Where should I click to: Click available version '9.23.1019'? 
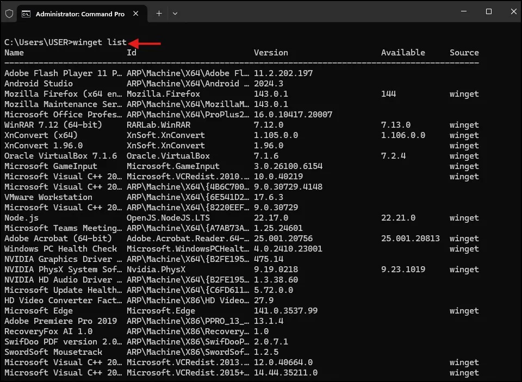403,269
